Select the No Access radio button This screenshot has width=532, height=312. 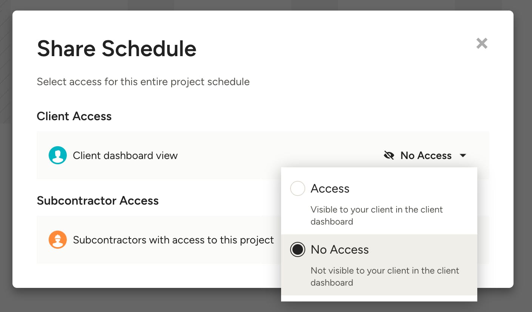297,249
